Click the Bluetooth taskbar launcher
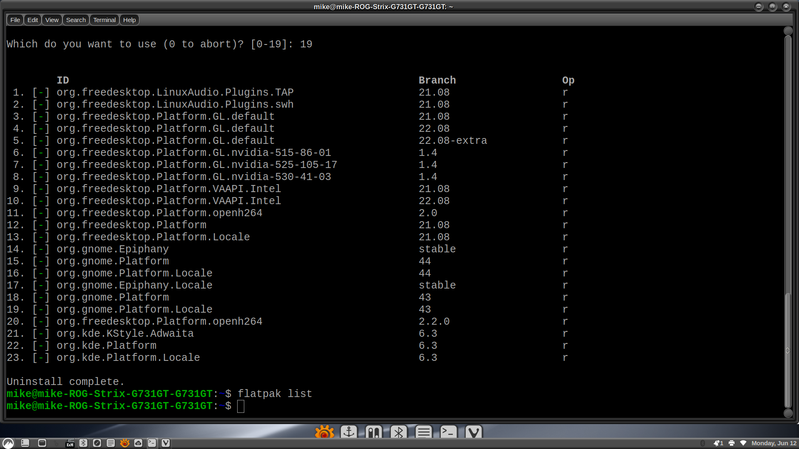799x449 pixels. pos(83,443)
